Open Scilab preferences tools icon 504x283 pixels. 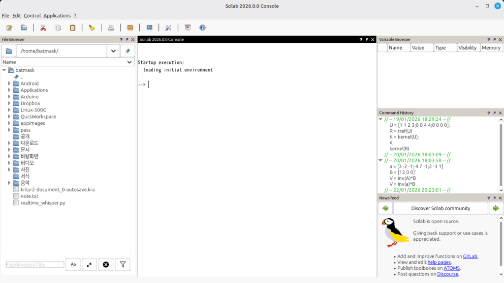[168, 28]
